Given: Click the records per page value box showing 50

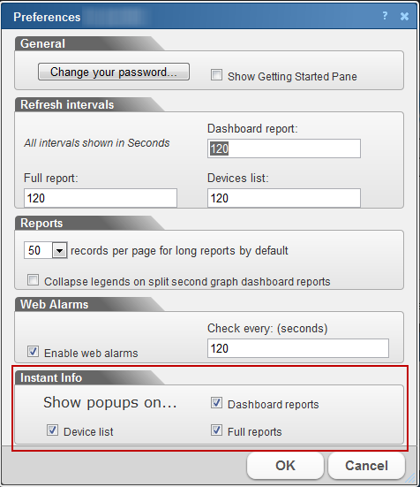Looking at the screenshot, I should pos(38,250).
